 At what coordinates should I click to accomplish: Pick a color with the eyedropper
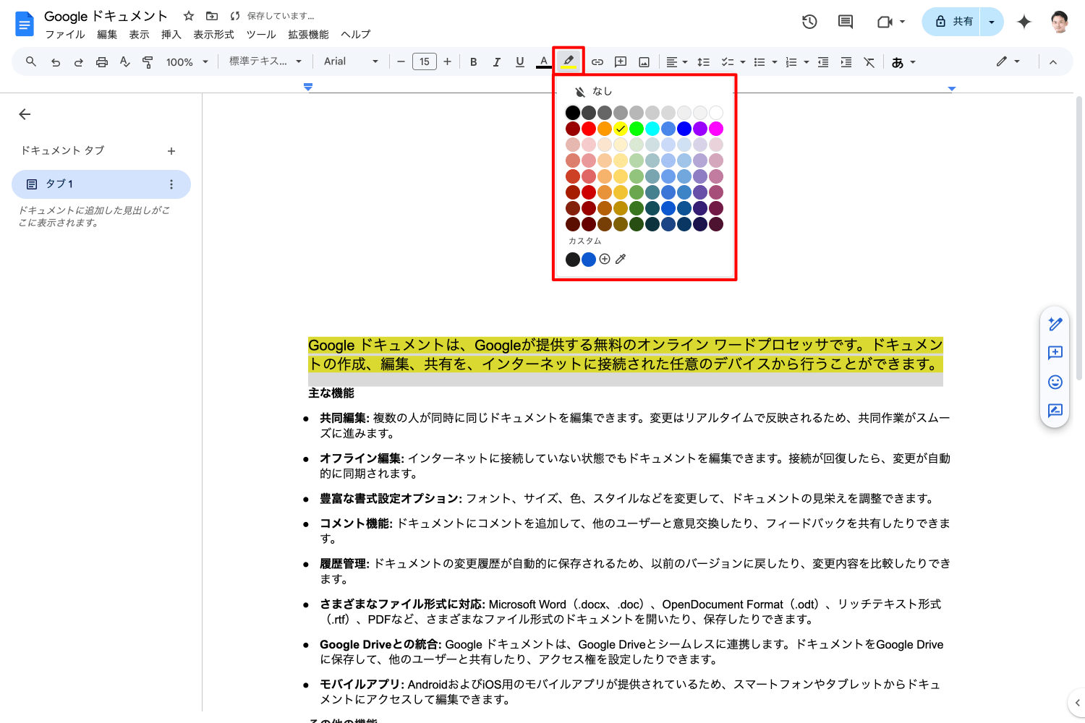click(x=621, y=259)
